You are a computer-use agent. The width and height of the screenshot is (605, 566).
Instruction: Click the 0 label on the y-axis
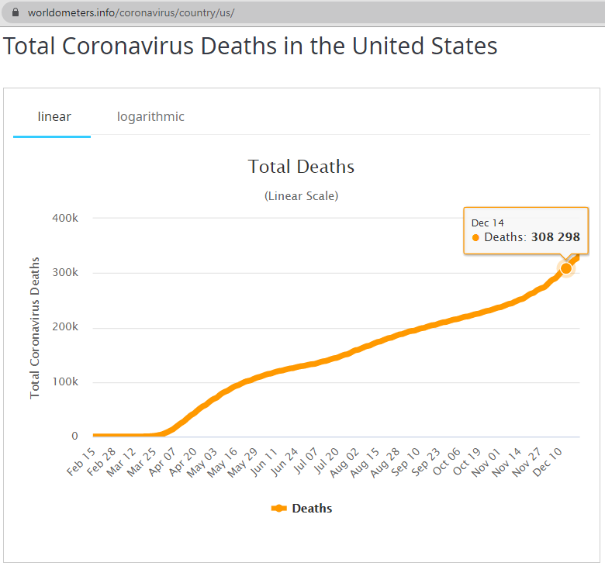[x=75, y=436]
